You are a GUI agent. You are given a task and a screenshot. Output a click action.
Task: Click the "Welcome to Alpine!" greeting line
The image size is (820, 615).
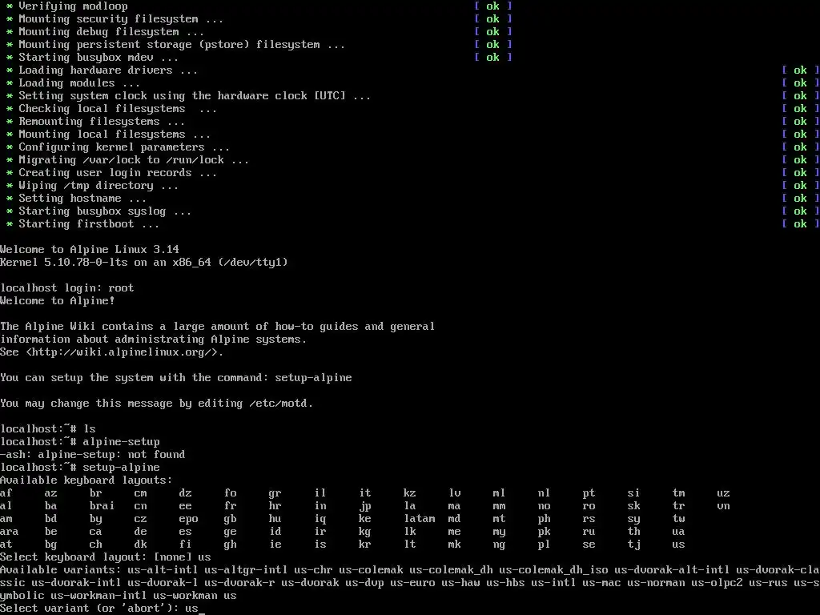click(x=58, y=301)
